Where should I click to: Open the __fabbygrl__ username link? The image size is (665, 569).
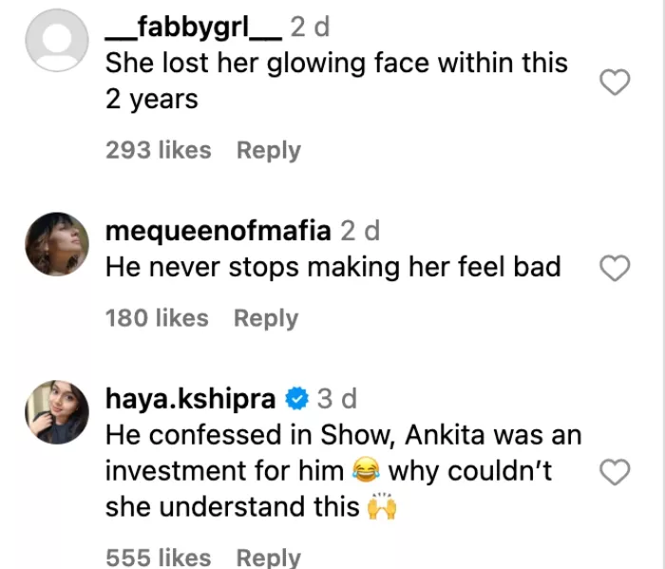click(x=193, y=28)
